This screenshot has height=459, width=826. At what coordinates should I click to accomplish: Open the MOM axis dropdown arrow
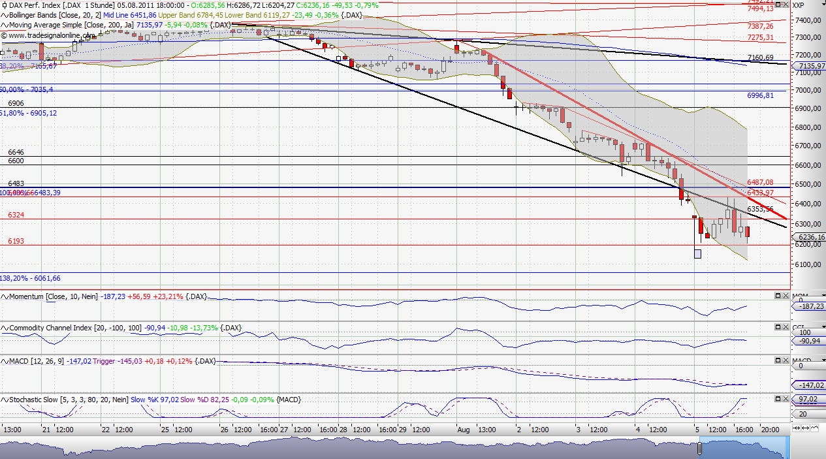click(x=822, y=295)
